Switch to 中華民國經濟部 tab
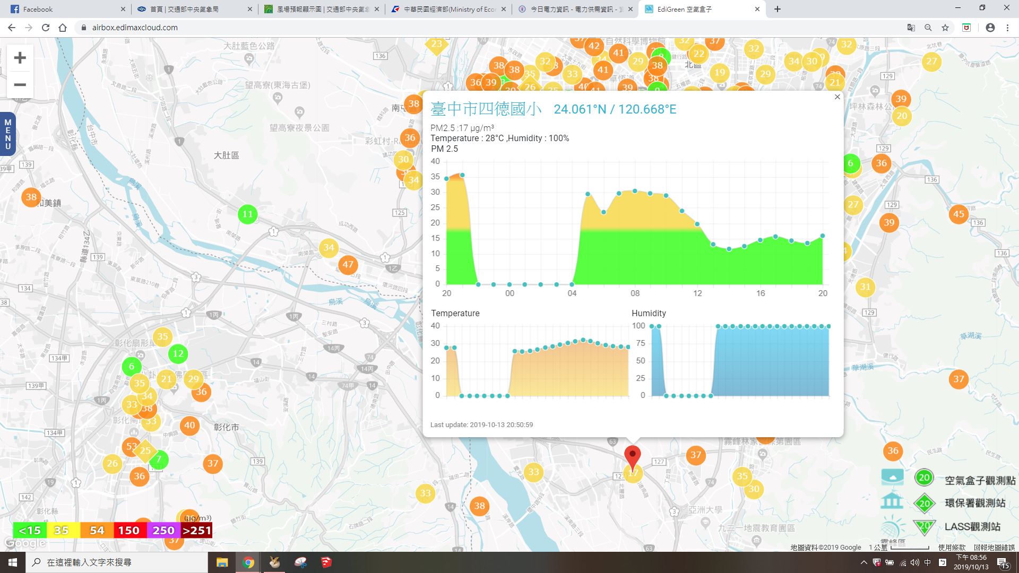 (448, 9)
